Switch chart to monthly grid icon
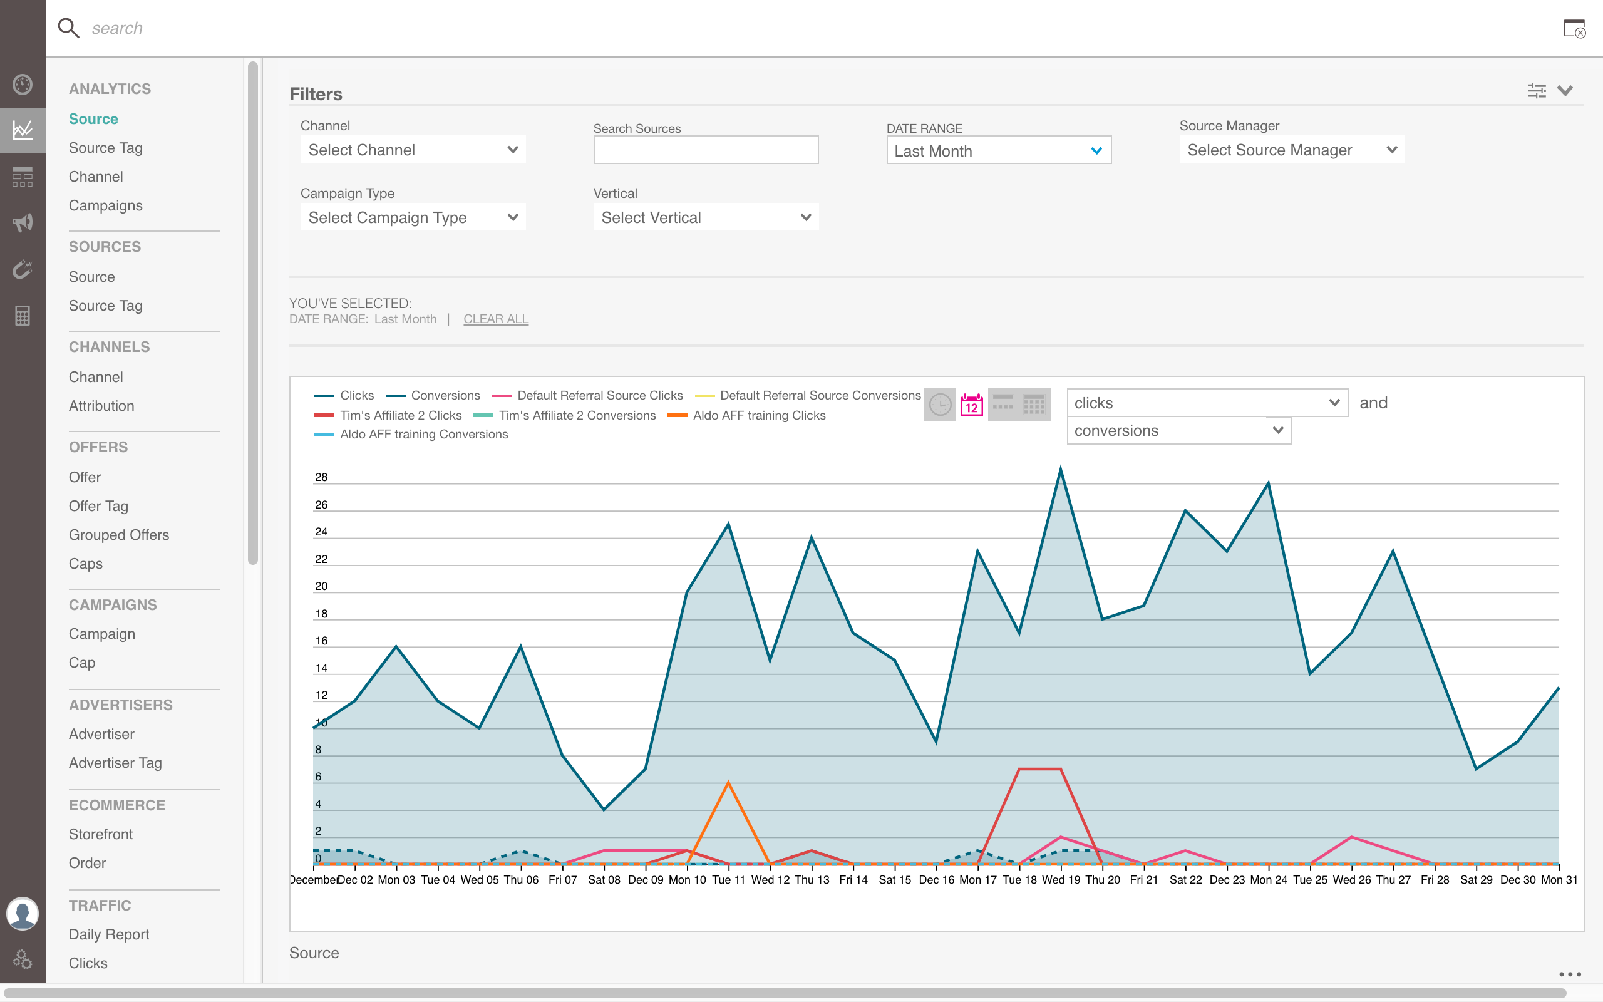Viewport: 1603px width, 1002px height. pos(1034,405)
